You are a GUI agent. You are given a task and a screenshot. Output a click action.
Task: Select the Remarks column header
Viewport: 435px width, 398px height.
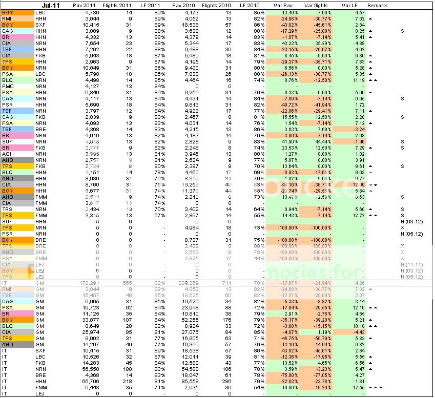coord(378,5)
